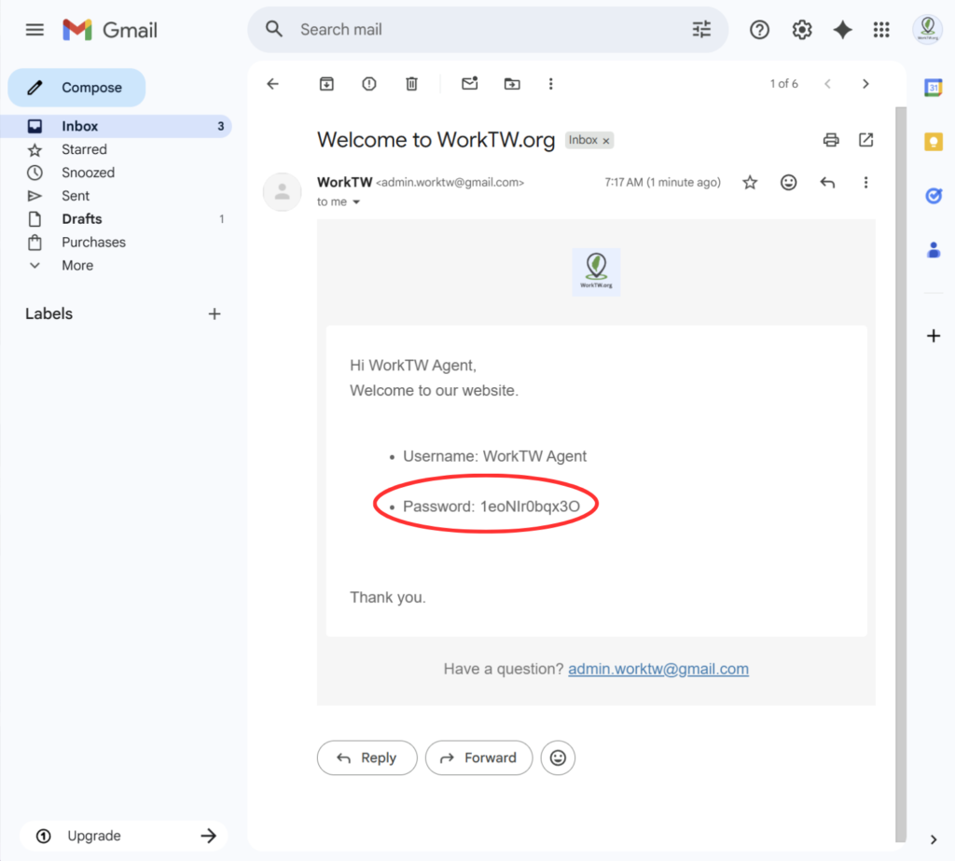Report the email as spam

click(x=369, y=84)
